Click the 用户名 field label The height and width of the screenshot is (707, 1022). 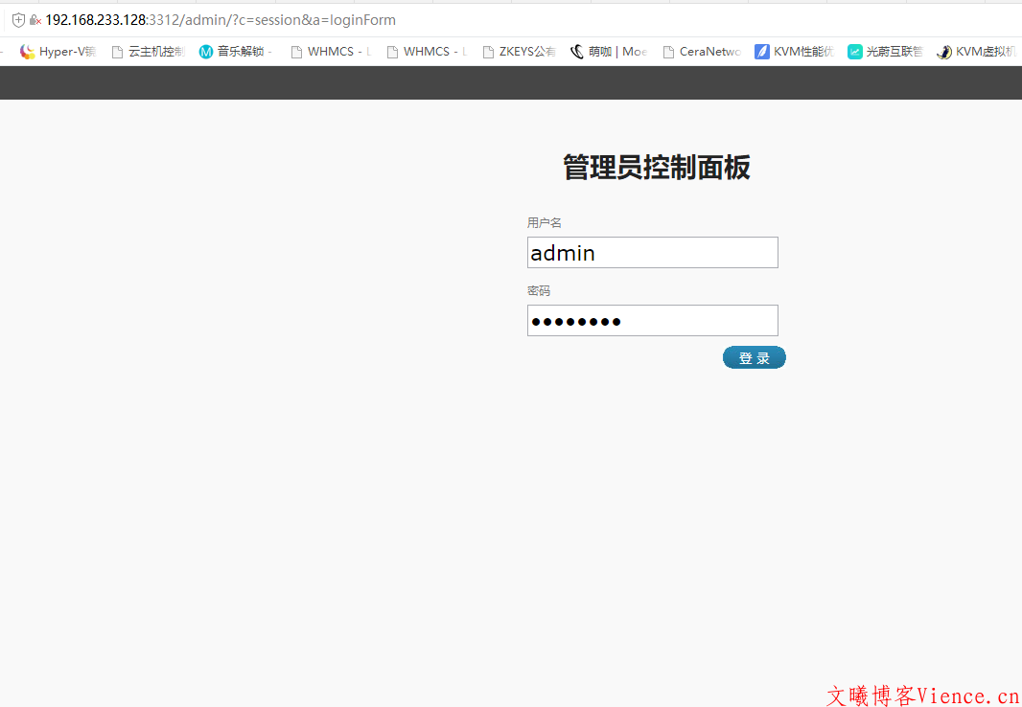(544, 223)
